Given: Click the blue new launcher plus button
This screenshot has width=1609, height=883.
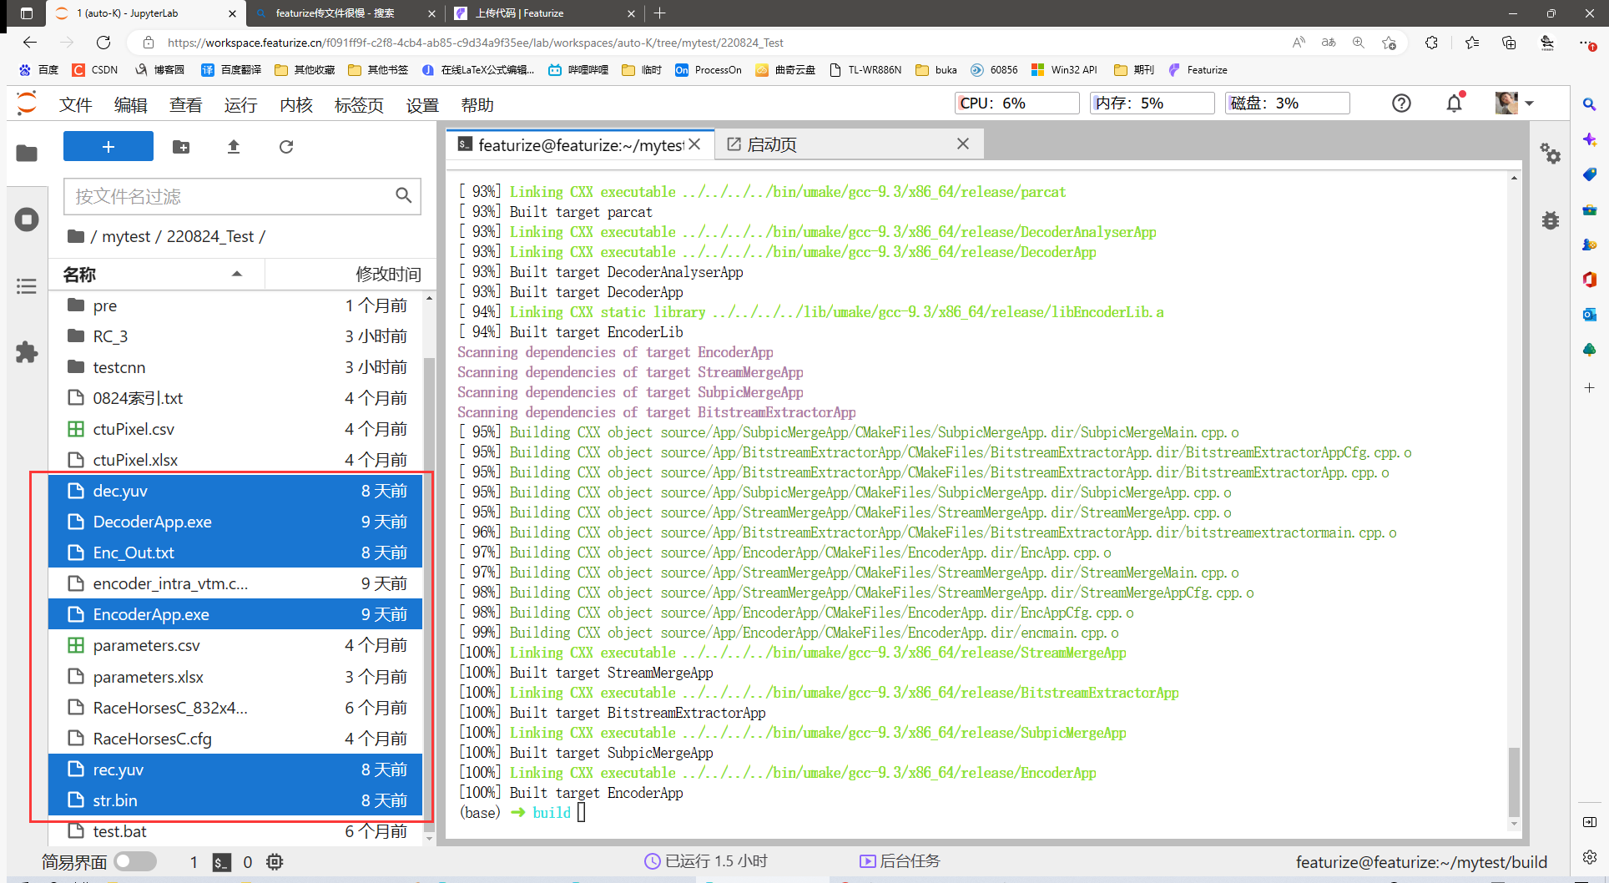Looking at the screenshot, I should (108, 146).
